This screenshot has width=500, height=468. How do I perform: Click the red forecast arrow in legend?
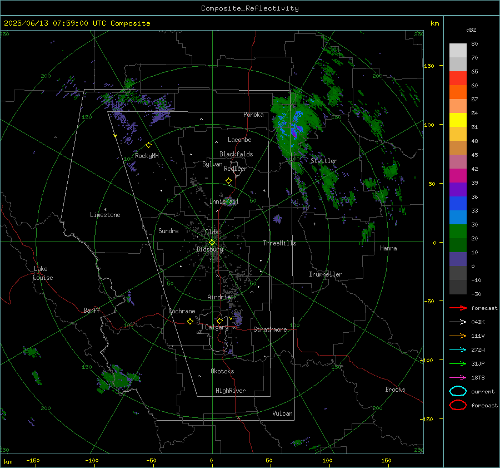tap(458, 308)
